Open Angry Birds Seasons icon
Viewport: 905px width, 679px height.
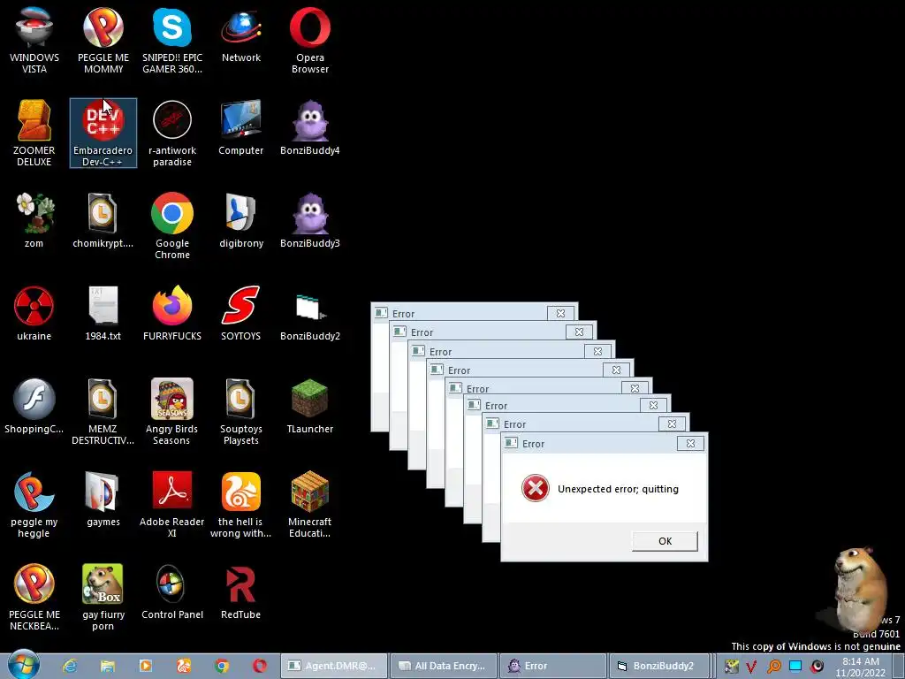point(172,412)
